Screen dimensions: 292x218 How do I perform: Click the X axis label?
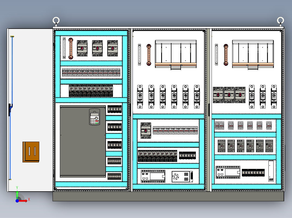29,200
